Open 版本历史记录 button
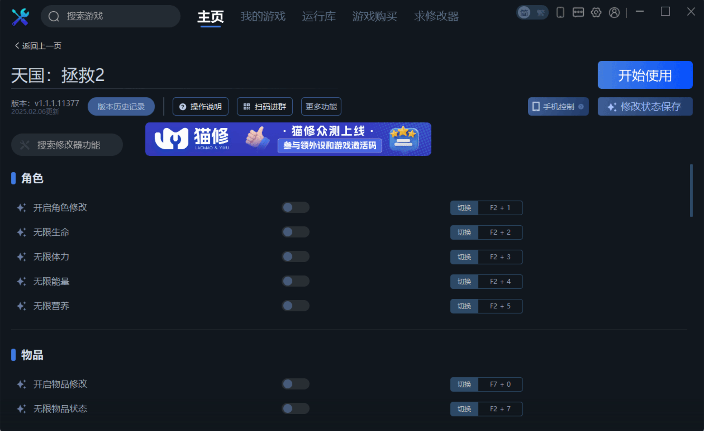Viewport: 704px width, 431px height. tap(121, 107)
